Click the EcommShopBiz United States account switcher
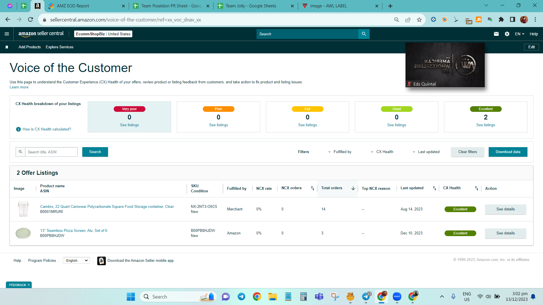This screenshot has width=543, height=305. pos(103,34)
